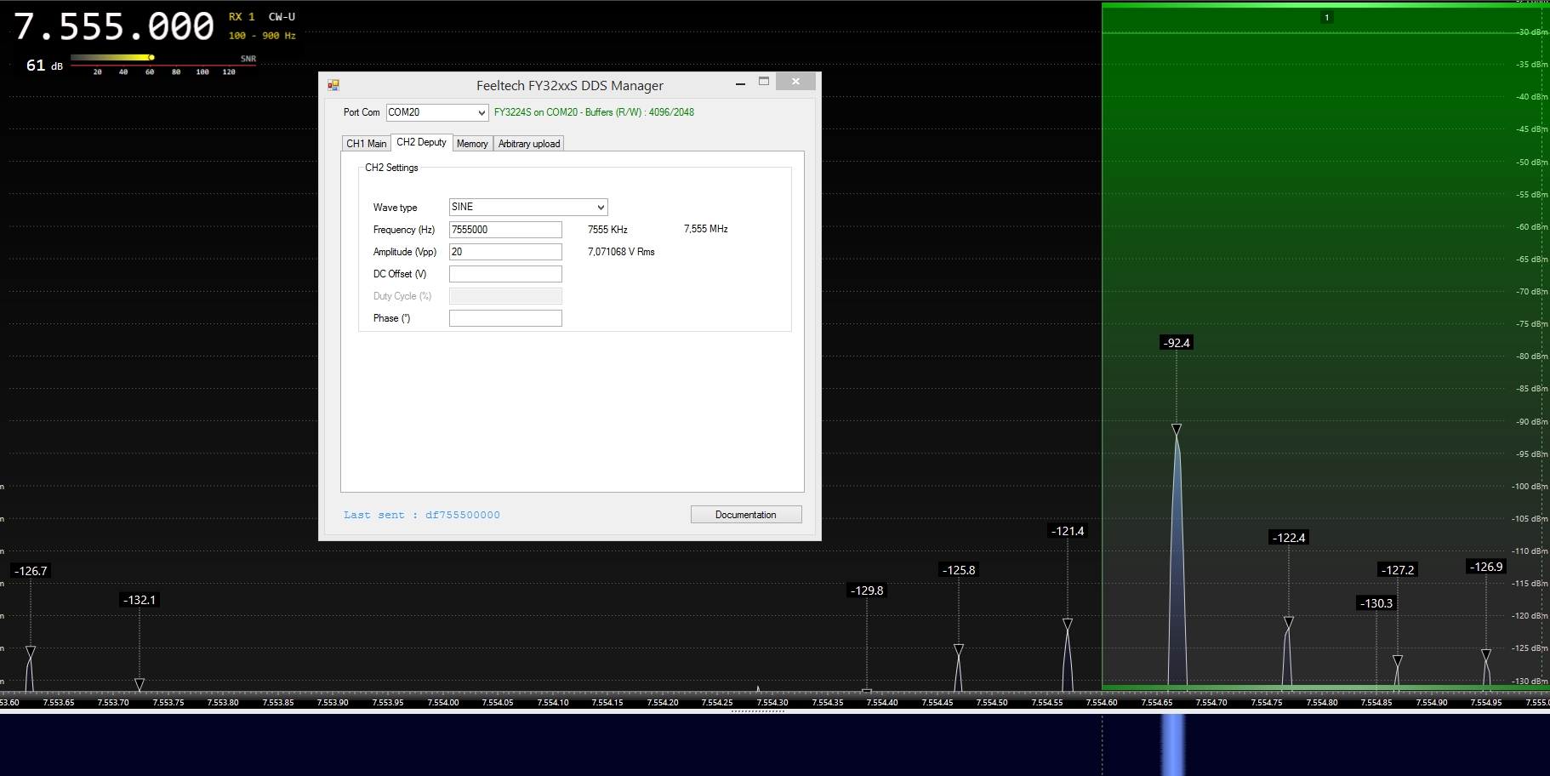Click the -130.3 peak marker label
Image resolution: width=1550 pixels, height=776 pixels.
coord(1376,603)
